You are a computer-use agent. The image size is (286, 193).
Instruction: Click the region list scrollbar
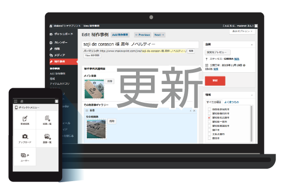point(251,123)
